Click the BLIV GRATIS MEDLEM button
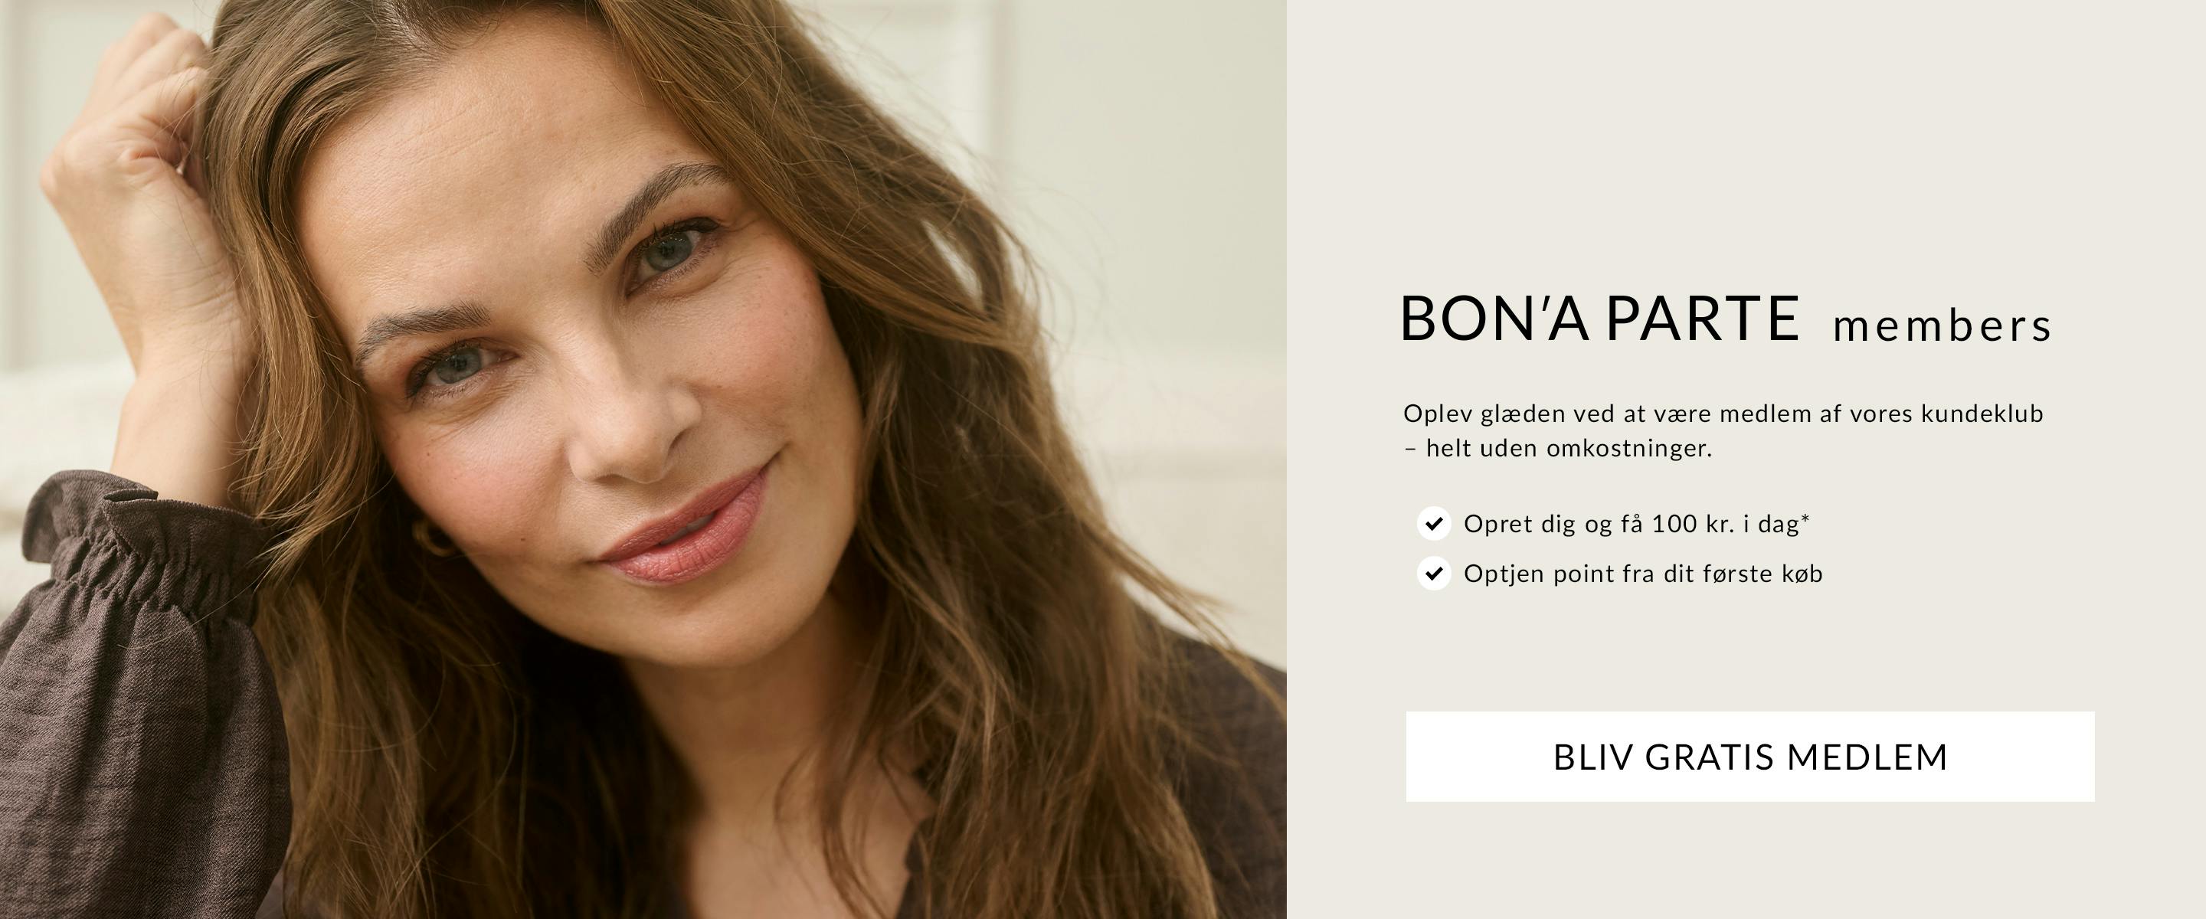This screenshot has width=2206, height=919. pyautogui.click(x=1749, y=757)
